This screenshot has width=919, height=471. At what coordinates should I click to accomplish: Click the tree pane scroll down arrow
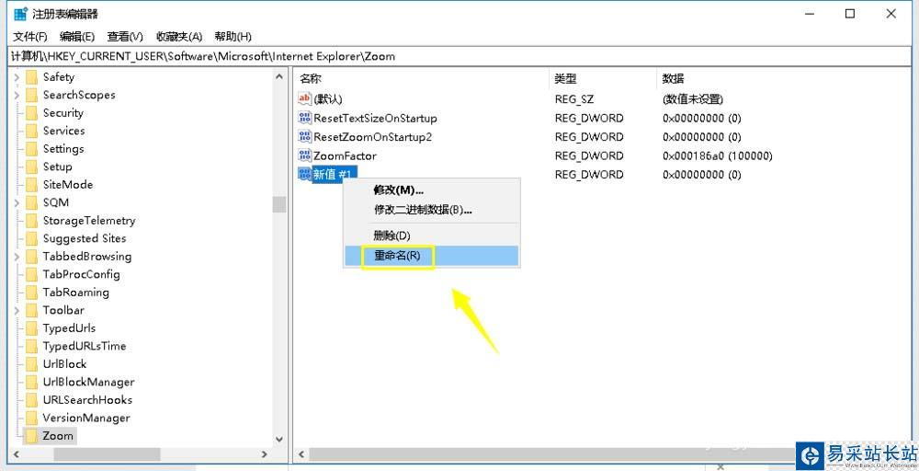(x=279, y=438)
